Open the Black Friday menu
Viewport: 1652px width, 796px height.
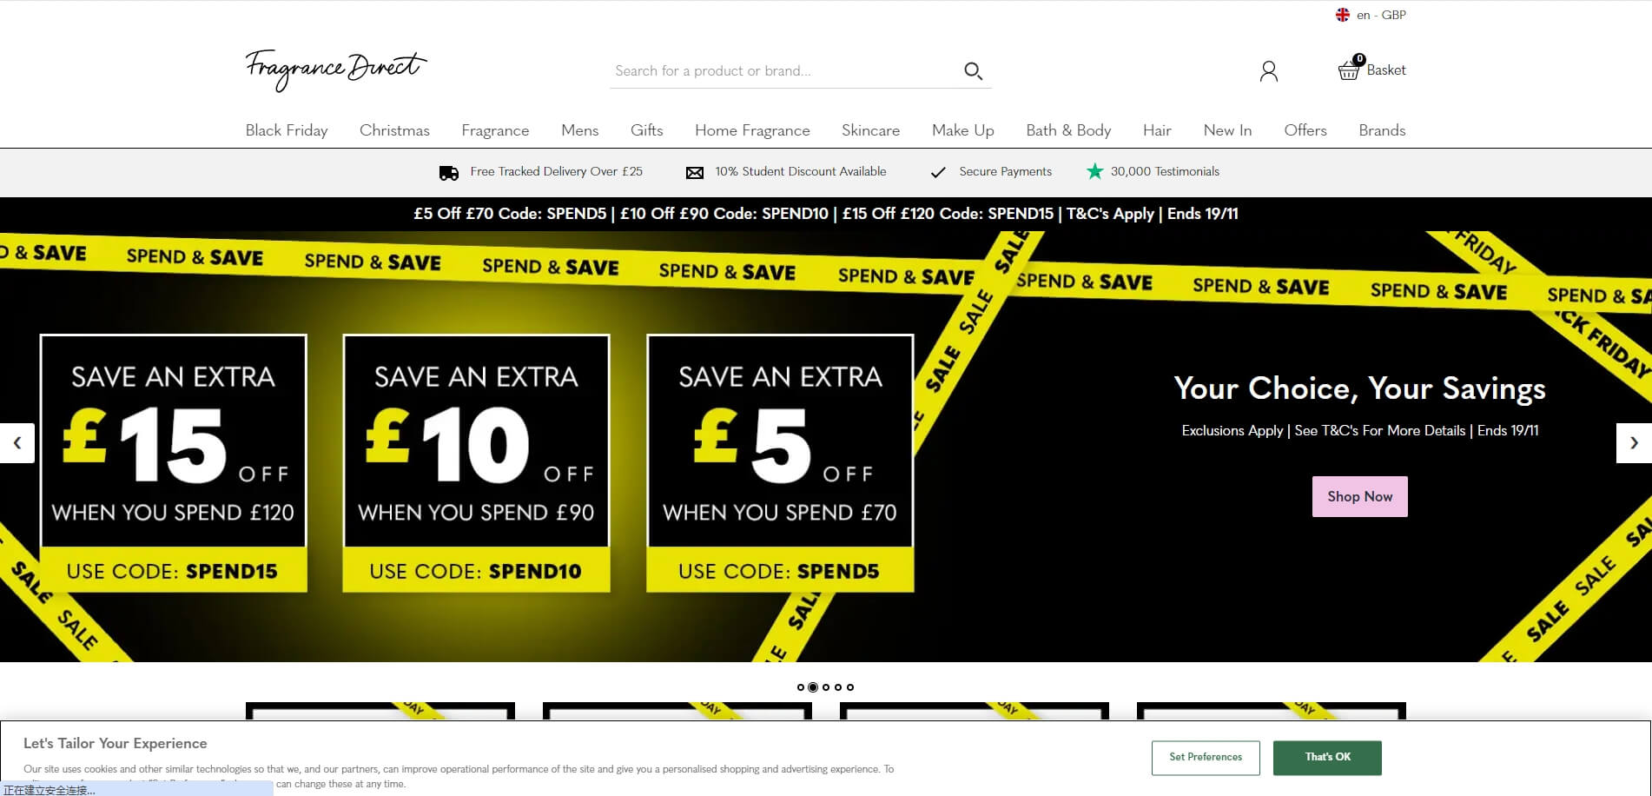(287, 130)
